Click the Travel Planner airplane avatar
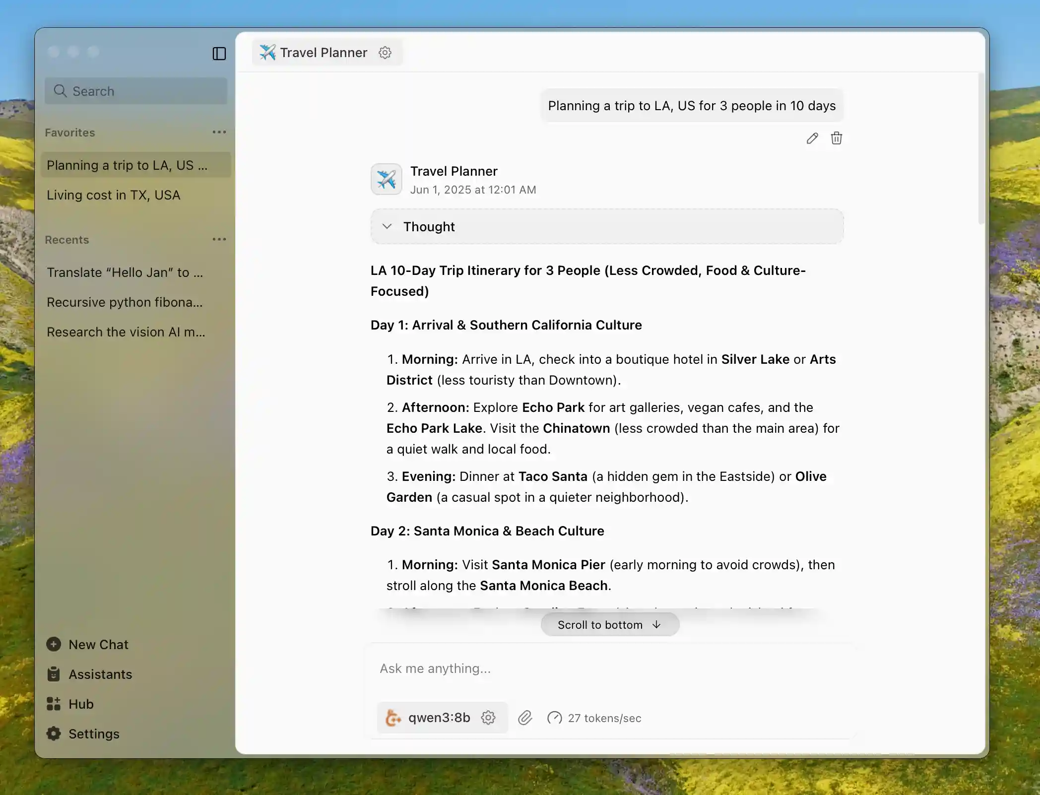This screenshot has height=795, width=1040. pyautogui.click(x=386, y=180)
